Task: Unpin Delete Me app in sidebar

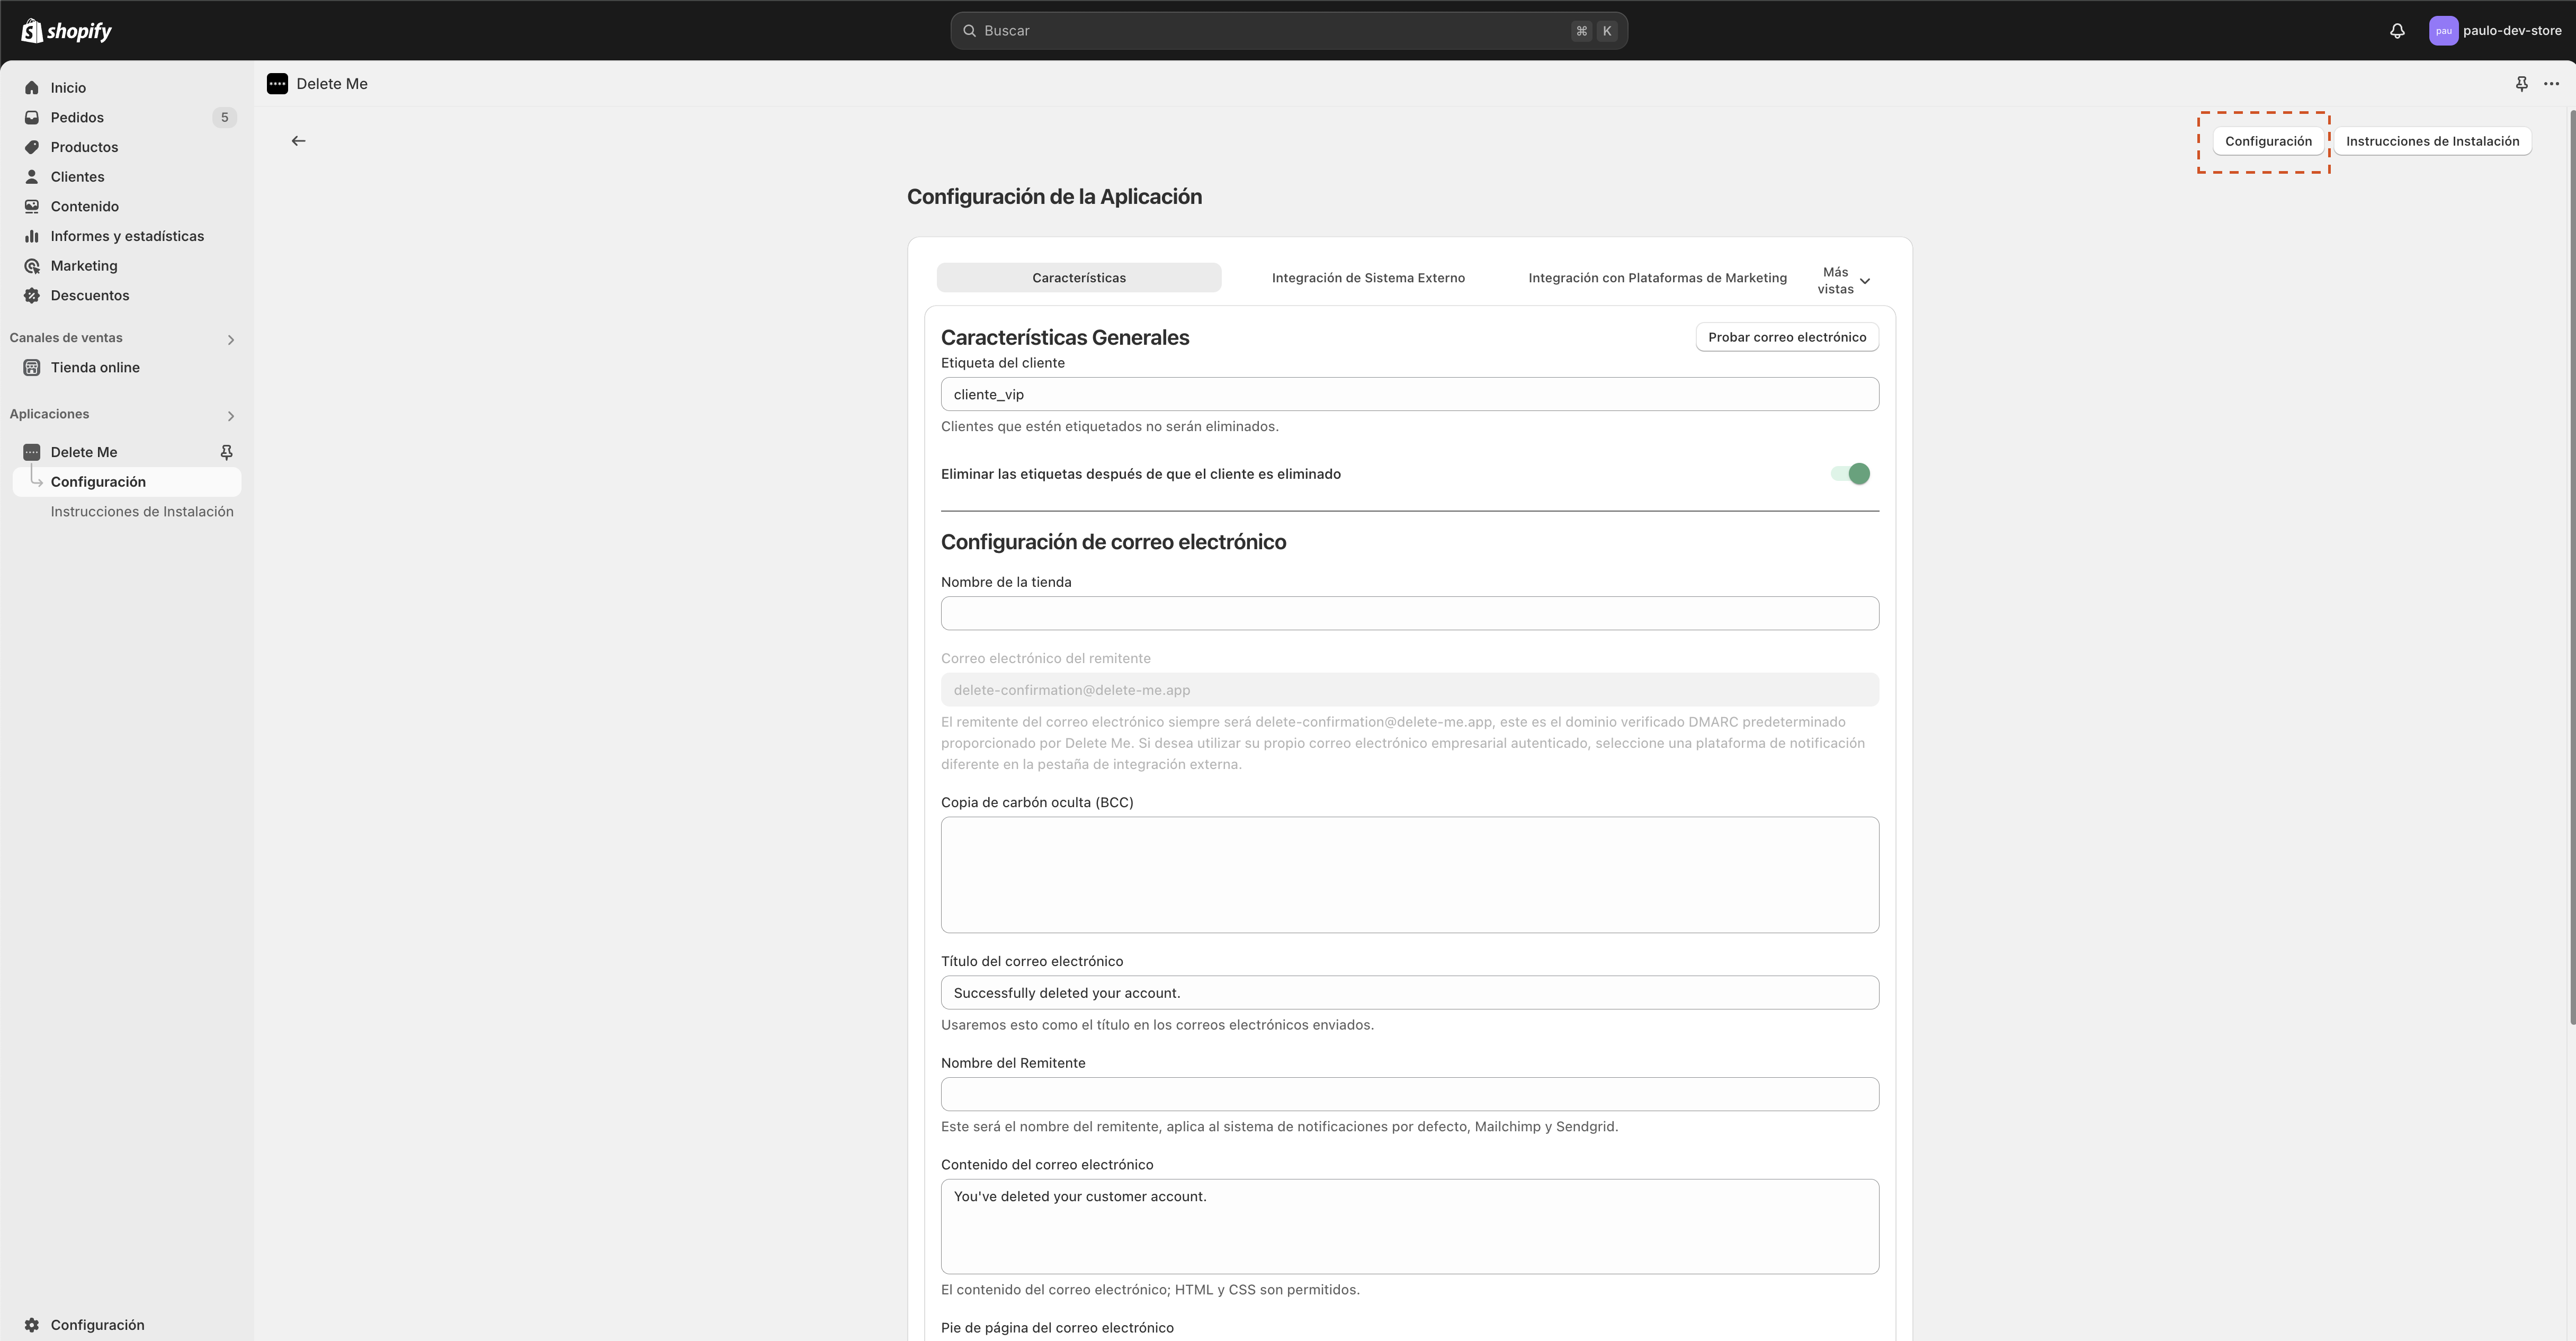Action: (x=226, y=452)
